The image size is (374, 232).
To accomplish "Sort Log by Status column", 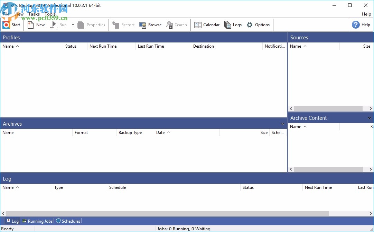I will tap(271, 187).
